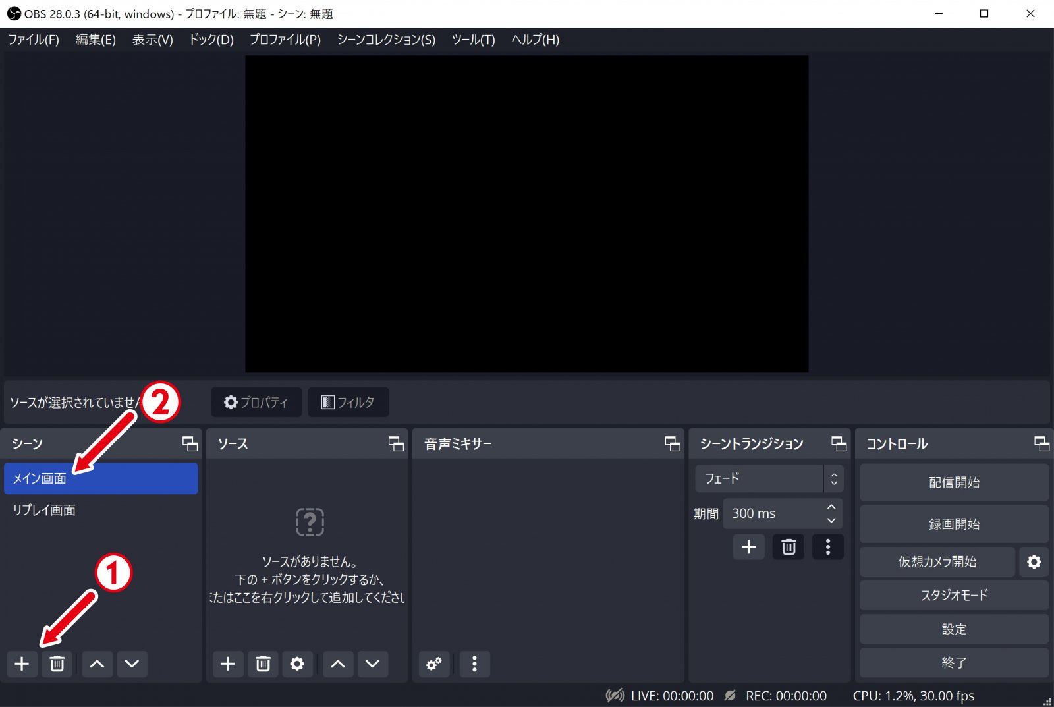Select the リプレイ画面 scene
Viewport: 1054px width, 707px height.
click(x=101, y=510)
